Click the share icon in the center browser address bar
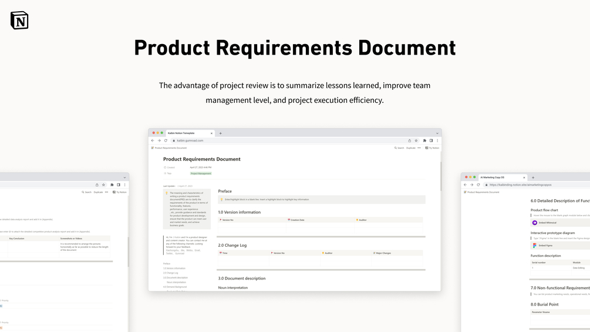This screenshot has height=332, width=590. coord(409,140)
